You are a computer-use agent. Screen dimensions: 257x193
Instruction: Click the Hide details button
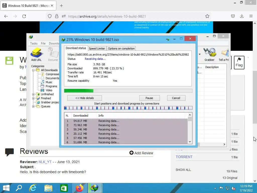(x=85, y=98)
